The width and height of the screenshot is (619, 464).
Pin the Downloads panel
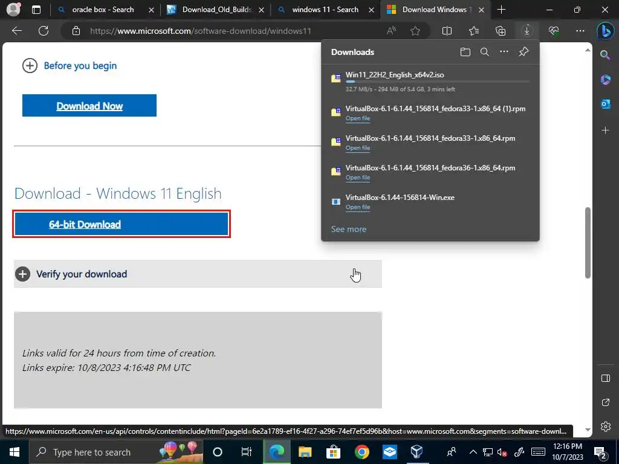524,52
